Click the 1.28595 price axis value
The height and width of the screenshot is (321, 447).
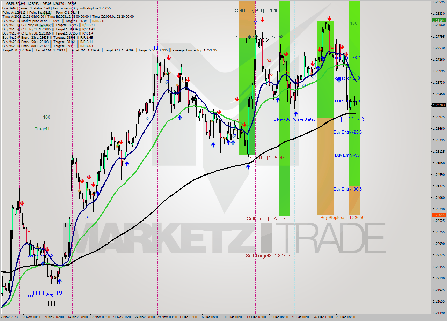pyautogui.click(x=439, y=2)
